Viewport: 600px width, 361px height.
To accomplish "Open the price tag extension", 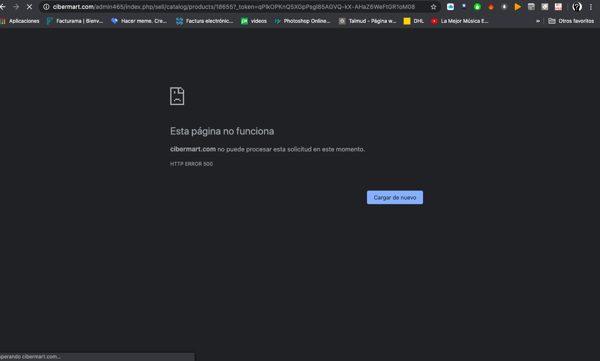I will [545, 7].
